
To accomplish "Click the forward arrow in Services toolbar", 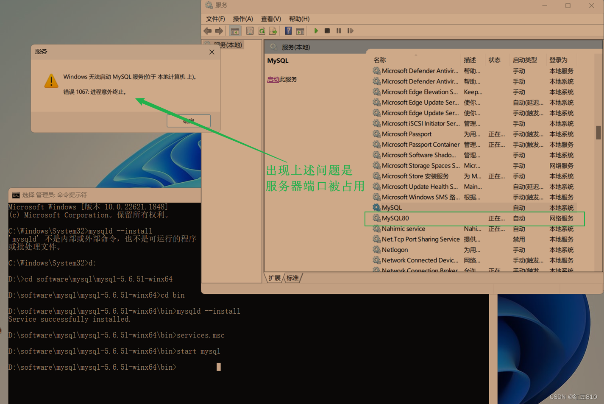I will coord(219,31).
